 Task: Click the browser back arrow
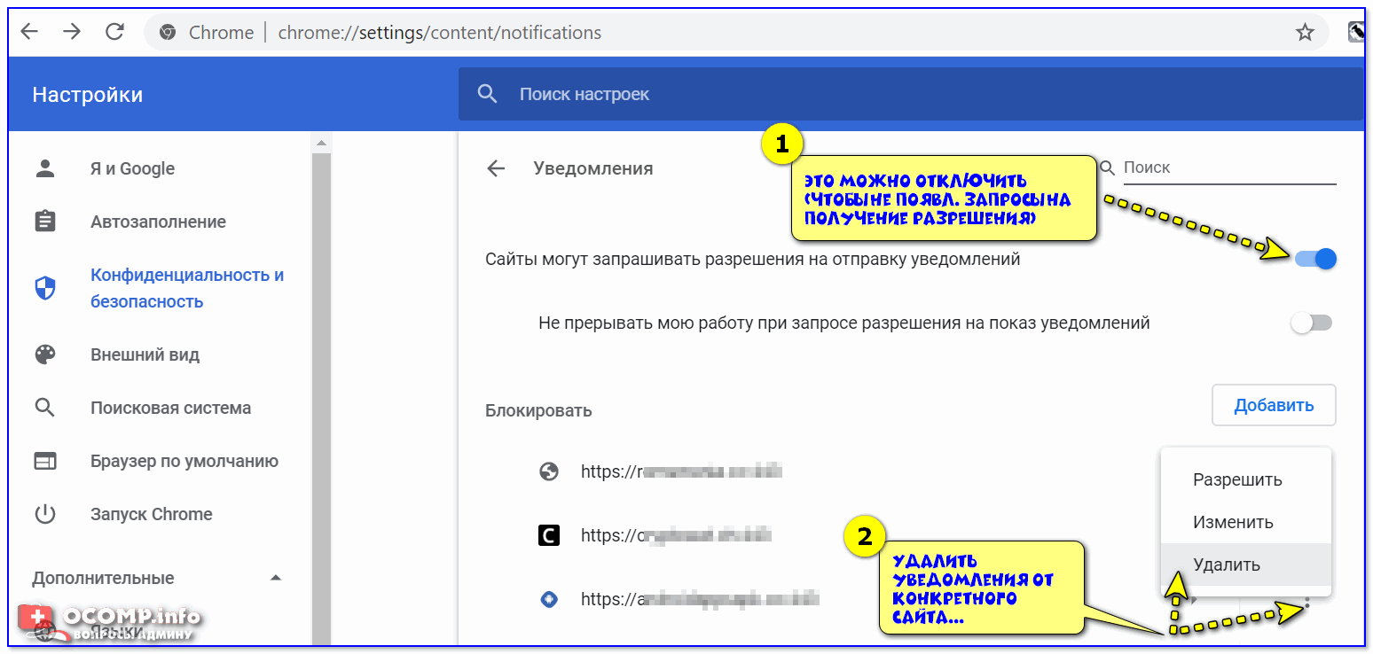coord(29,33)
